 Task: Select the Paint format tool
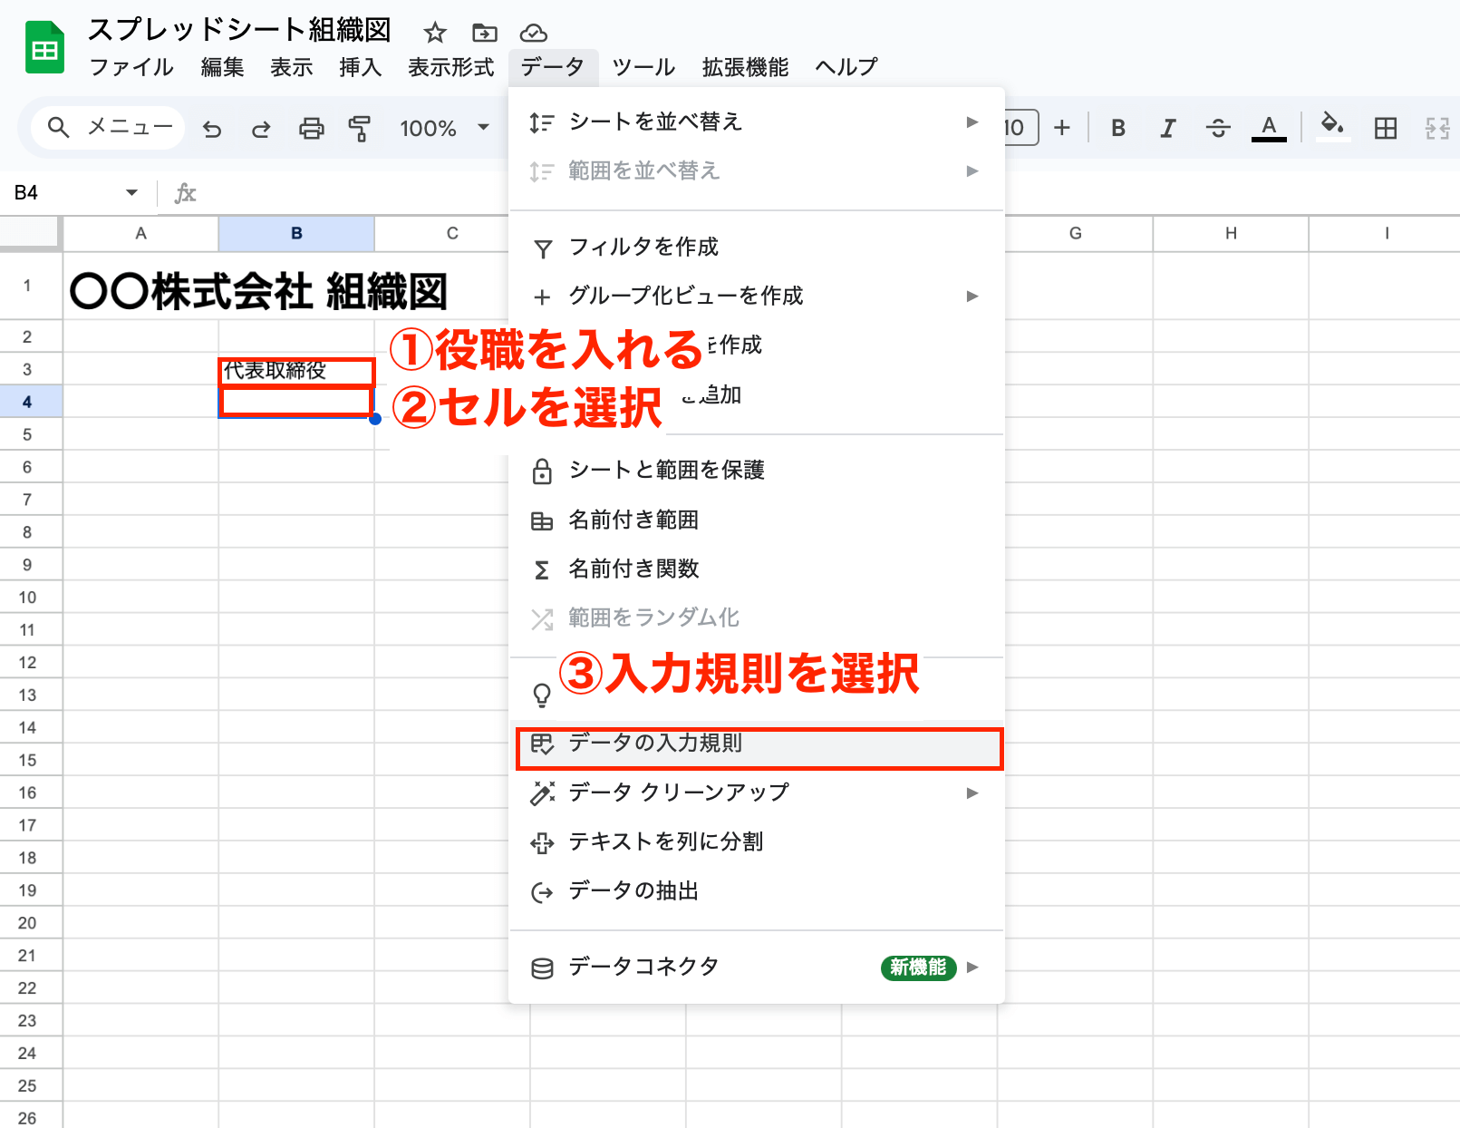pyautogui.click(x=359, y=128)
